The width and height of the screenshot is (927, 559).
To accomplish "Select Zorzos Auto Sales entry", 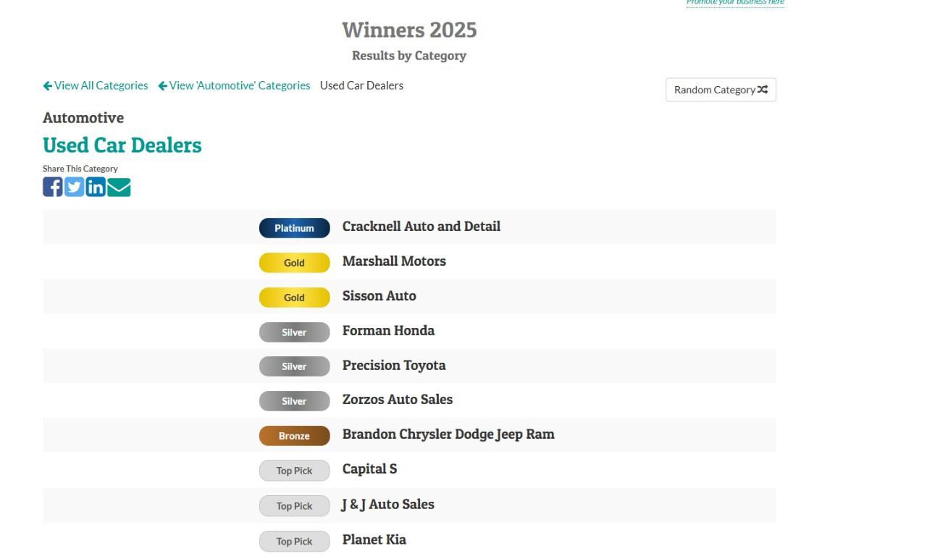I will click(397, 400).
